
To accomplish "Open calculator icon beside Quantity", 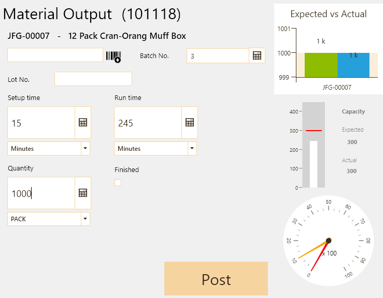I will point(83,193).
